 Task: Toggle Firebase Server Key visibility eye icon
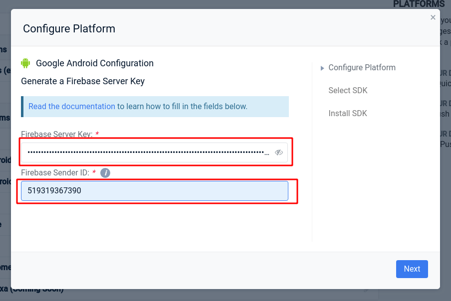(279, 152)
